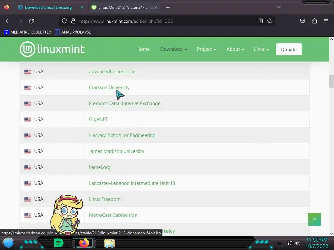Open File Explorer from taskbar
The image size is (334, 250).
pyautogui.click(x=110, y=243)
